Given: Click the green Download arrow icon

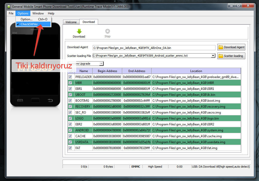Looking at the screenshot, I should 79,31.
